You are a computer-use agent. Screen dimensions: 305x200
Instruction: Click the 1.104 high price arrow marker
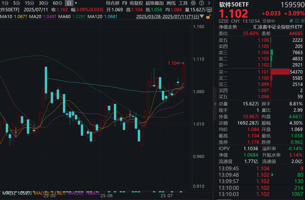pos(176,63)
